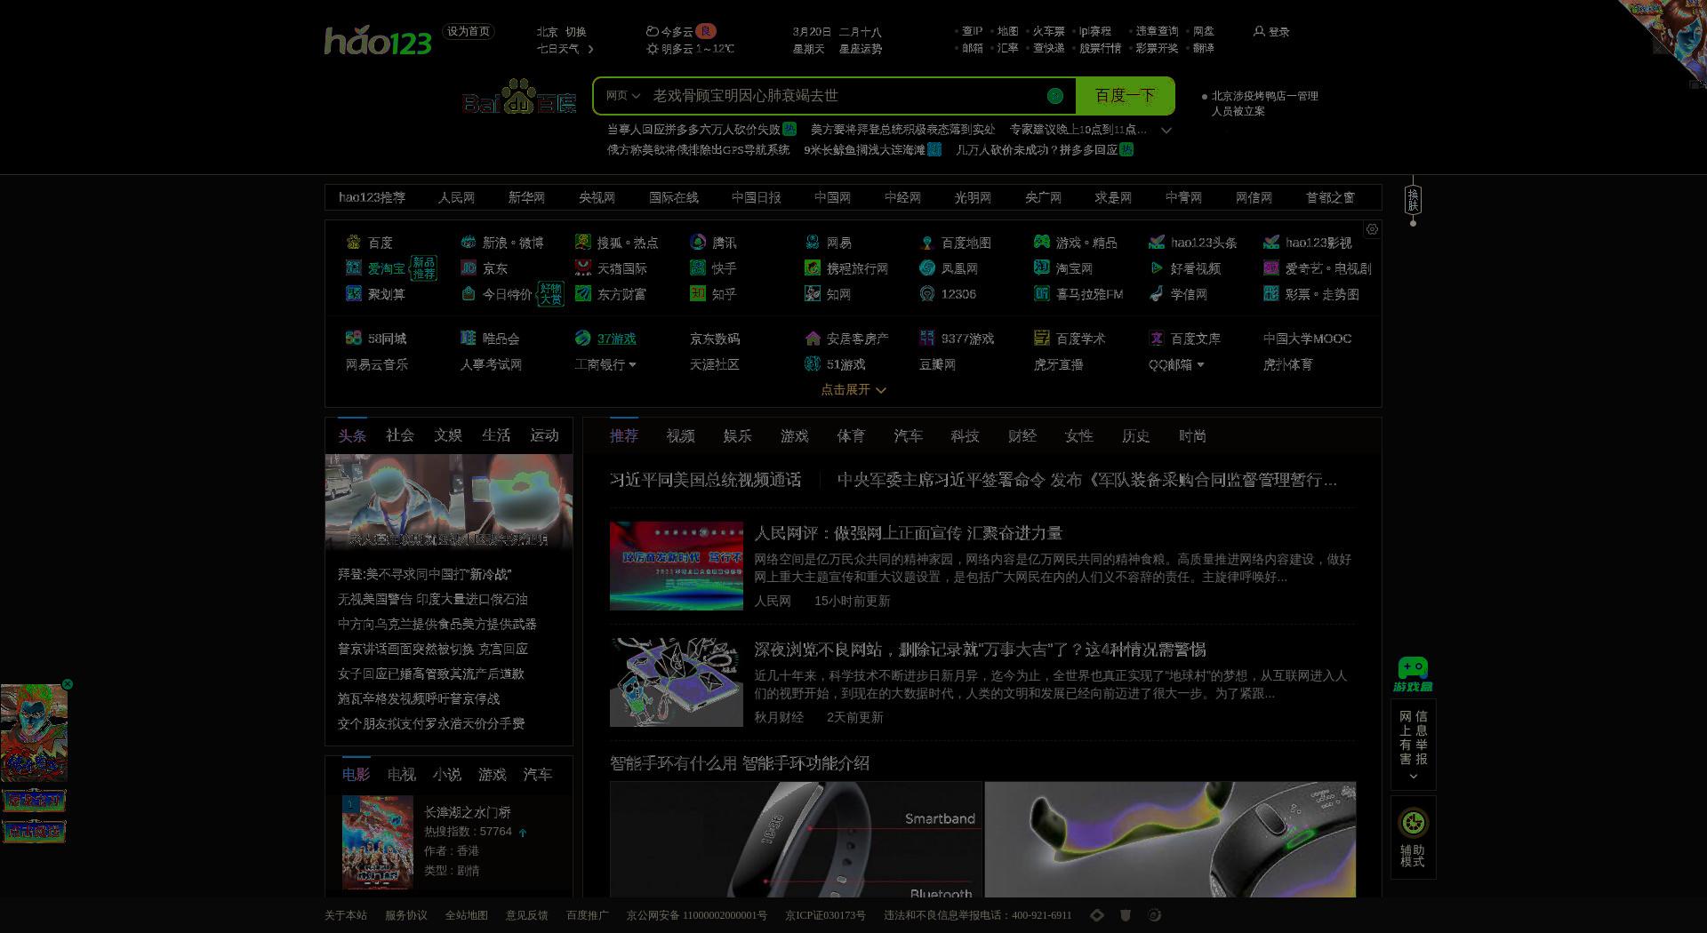Select the 科技 feed tab
1707x933 pixels.
pos(966,436)
